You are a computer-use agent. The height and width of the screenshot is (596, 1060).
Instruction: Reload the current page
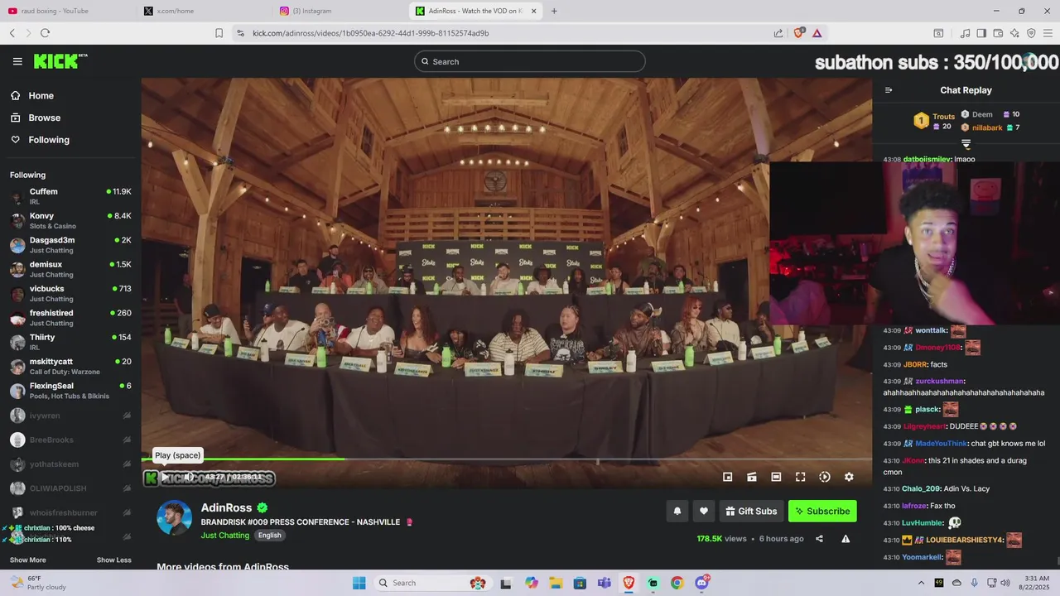45,33
